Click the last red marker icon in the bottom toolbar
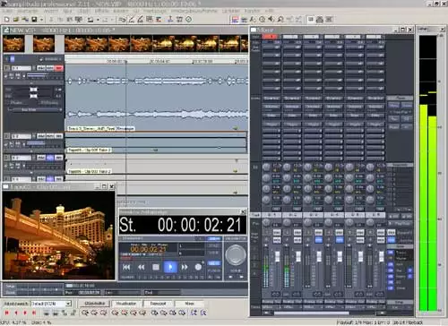This screenshot has width=448, height=326. (x=34, y=313)
